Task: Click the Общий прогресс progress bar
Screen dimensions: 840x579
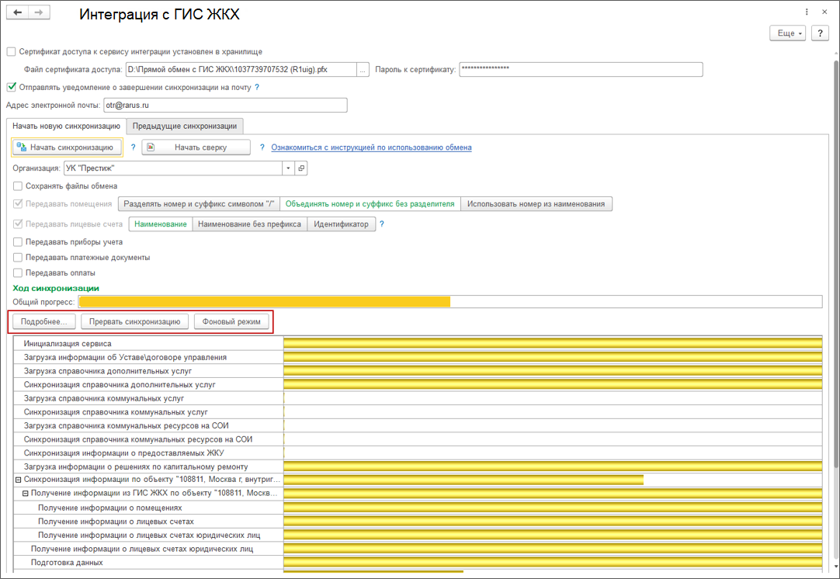Action: click(450, 302)
